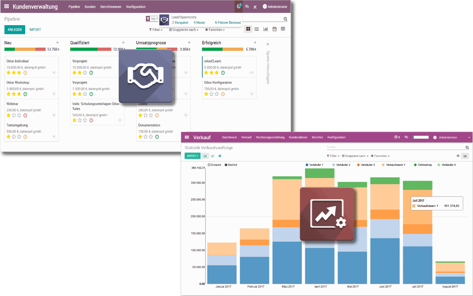Open the apps grid in Kundenverwaltung

[x=7, y=7]
